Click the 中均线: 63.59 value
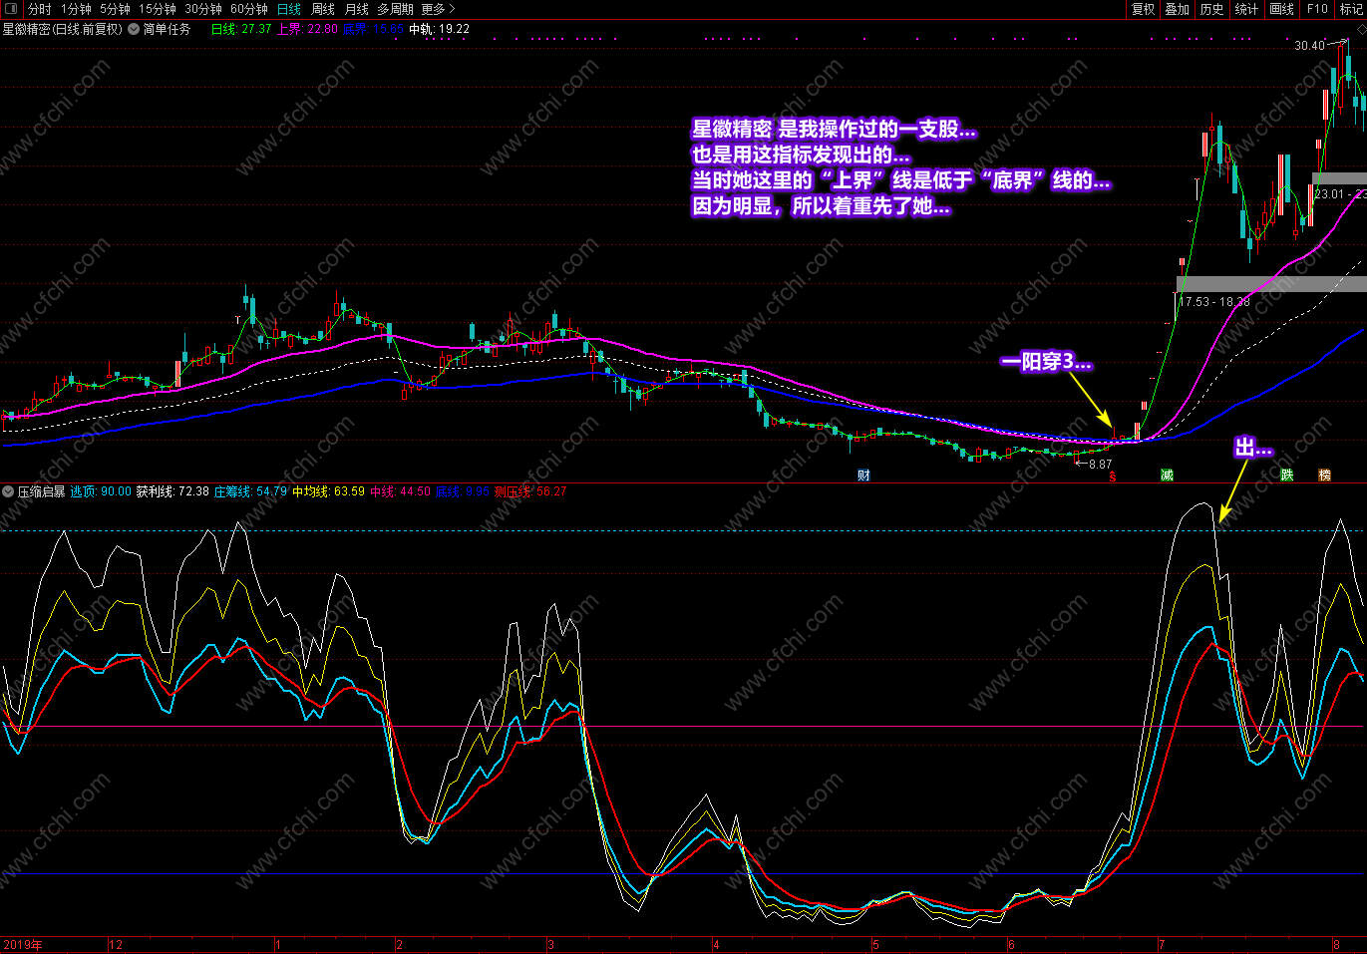The image size is (1367, 954). click(328, 491)
